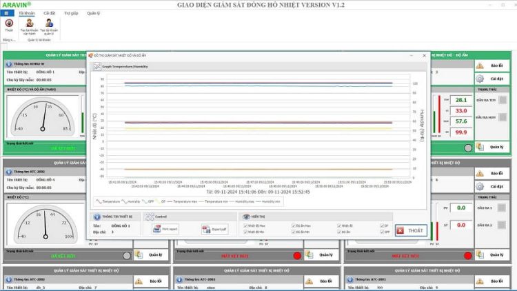Image resolution: width=517 pixels, height=291 pixels.
Task: Close the graph dialog with X button
Action: coord(424,54)
